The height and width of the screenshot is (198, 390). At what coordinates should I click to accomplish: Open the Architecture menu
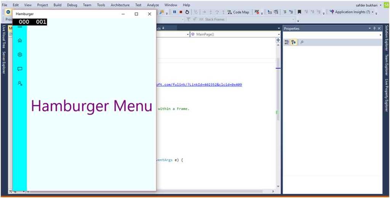coord(120,5)
